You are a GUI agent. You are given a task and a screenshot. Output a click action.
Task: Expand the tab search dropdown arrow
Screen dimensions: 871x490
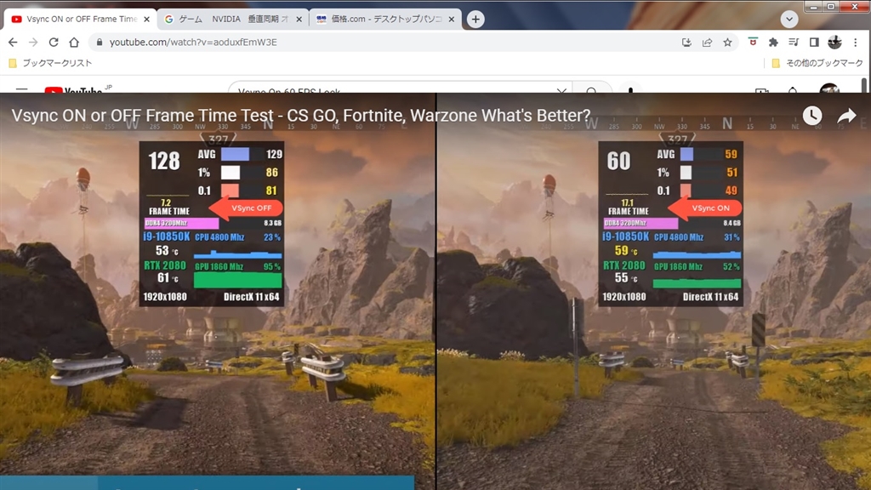789,19
